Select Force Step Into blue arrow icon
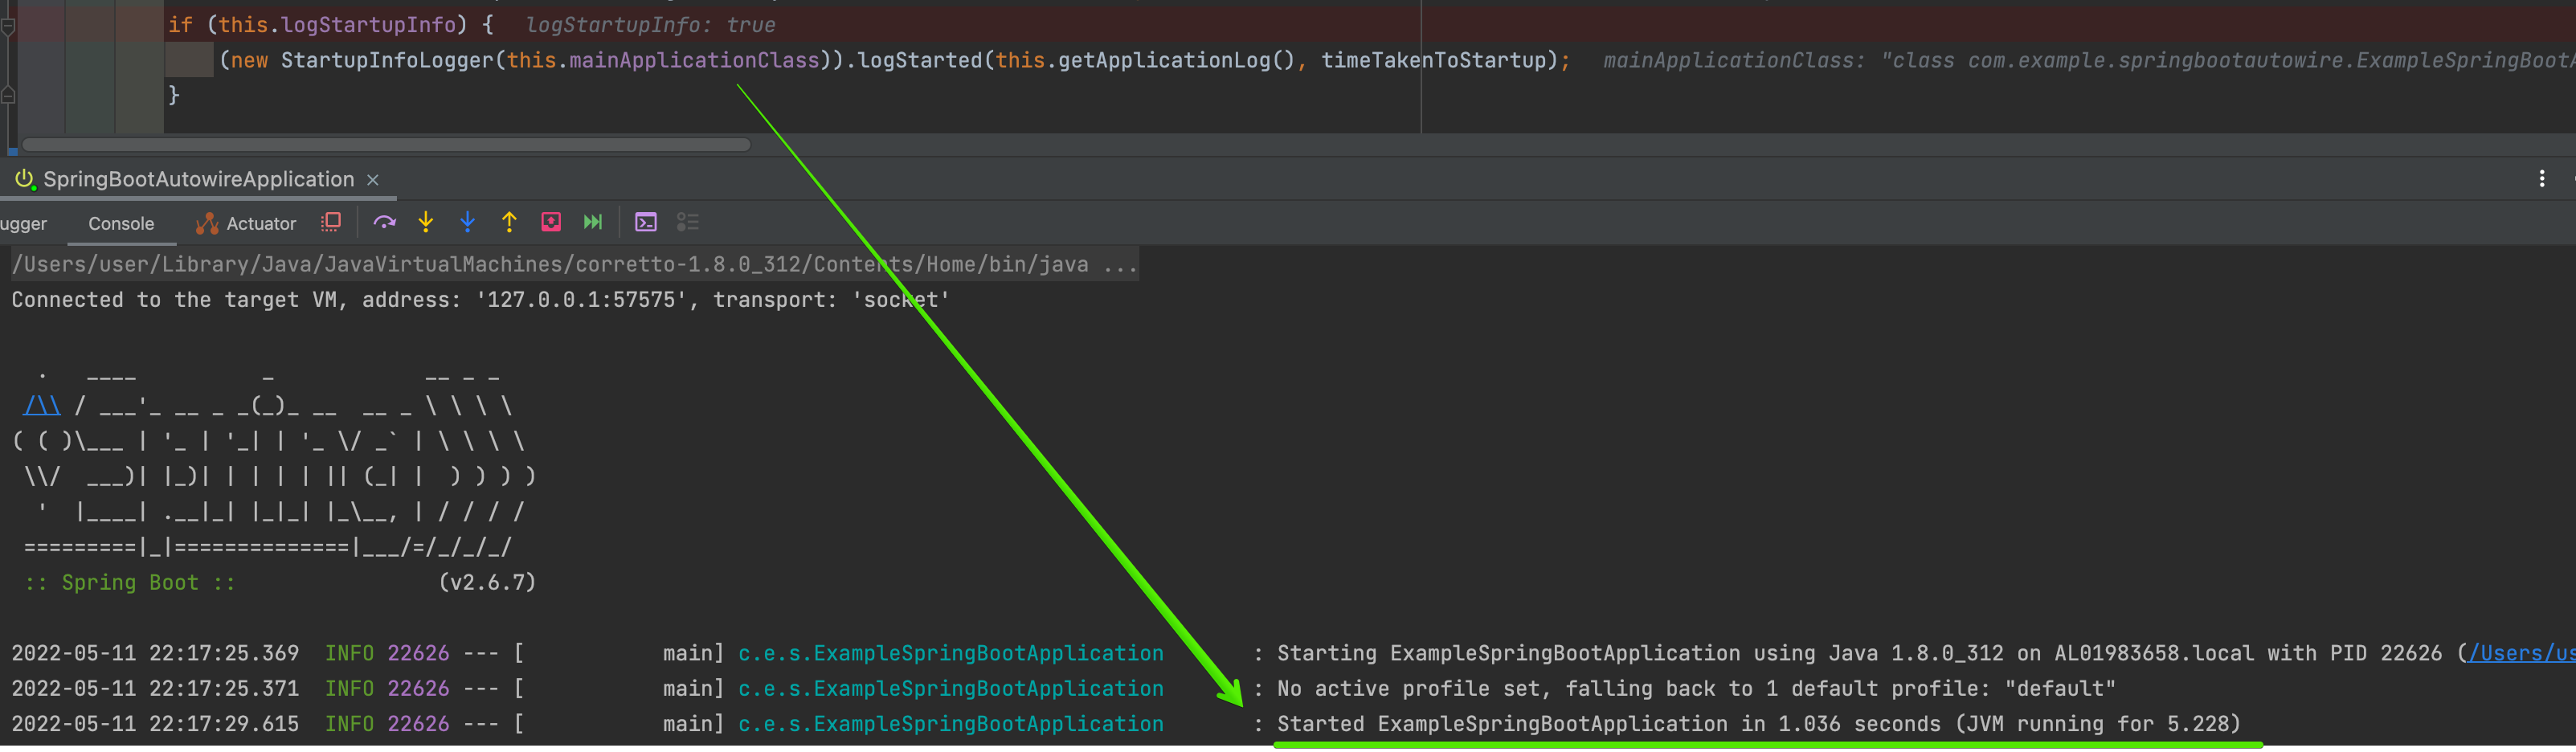Screen dimensions: 2576x752 point(467,222)
